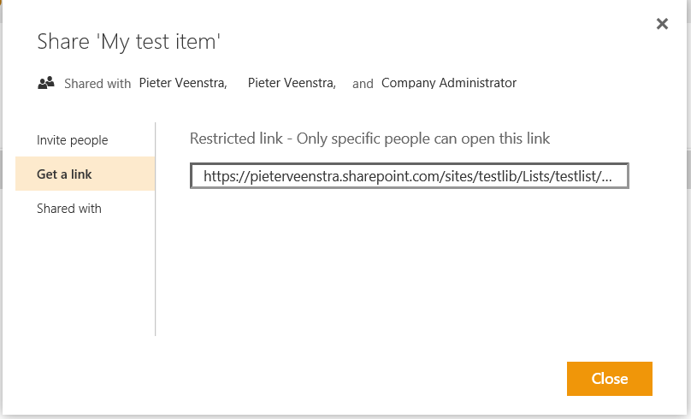Click the gray scrollbar strip behind the dialog
The width and height of the screenshot is (691, 419).
tap(688, 169)
